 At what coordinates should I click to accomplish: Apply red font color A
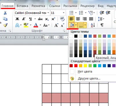[36, 25]
